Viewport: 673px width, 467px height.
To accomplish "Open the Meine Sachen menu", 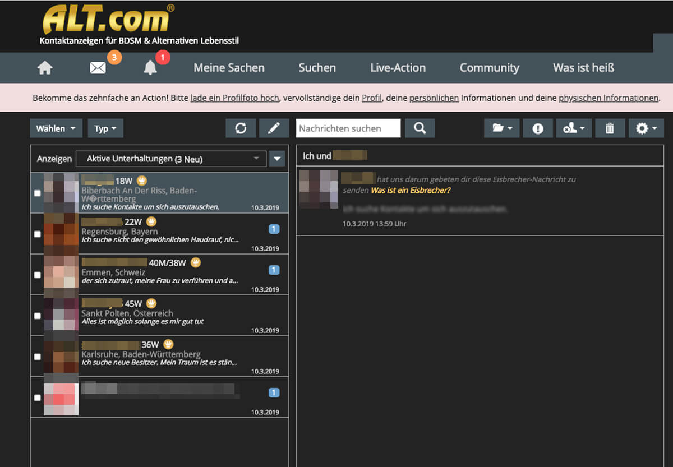I will pos(229,68).
